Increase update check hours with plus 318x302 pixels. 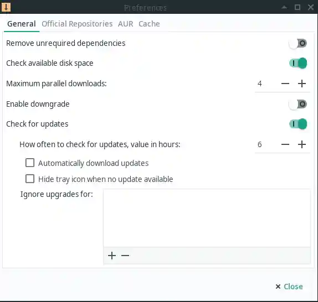[x=302, y=144]
